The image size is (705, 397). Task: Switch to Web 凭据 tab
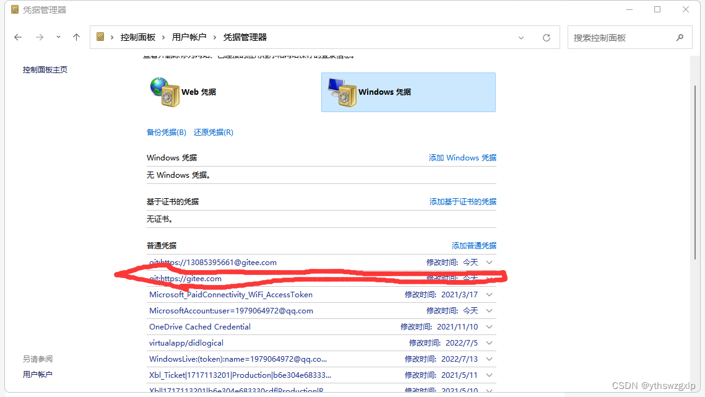point(198,92)
